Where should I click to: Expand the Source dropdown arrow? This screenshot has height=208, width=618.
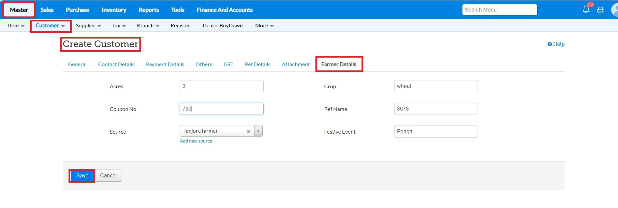click(258, 131)
